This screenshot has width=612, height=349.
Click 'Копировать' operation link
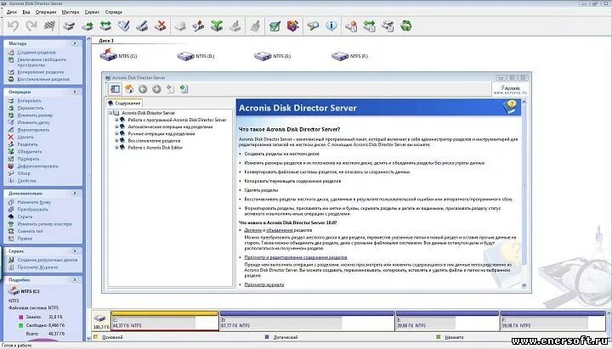pos(29,100)
